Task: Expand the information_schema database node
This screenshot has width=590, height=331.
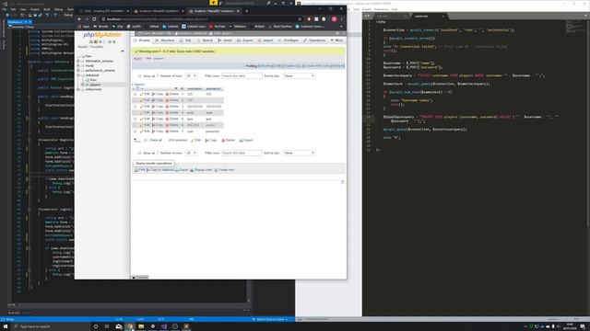Action: (78, 61)
